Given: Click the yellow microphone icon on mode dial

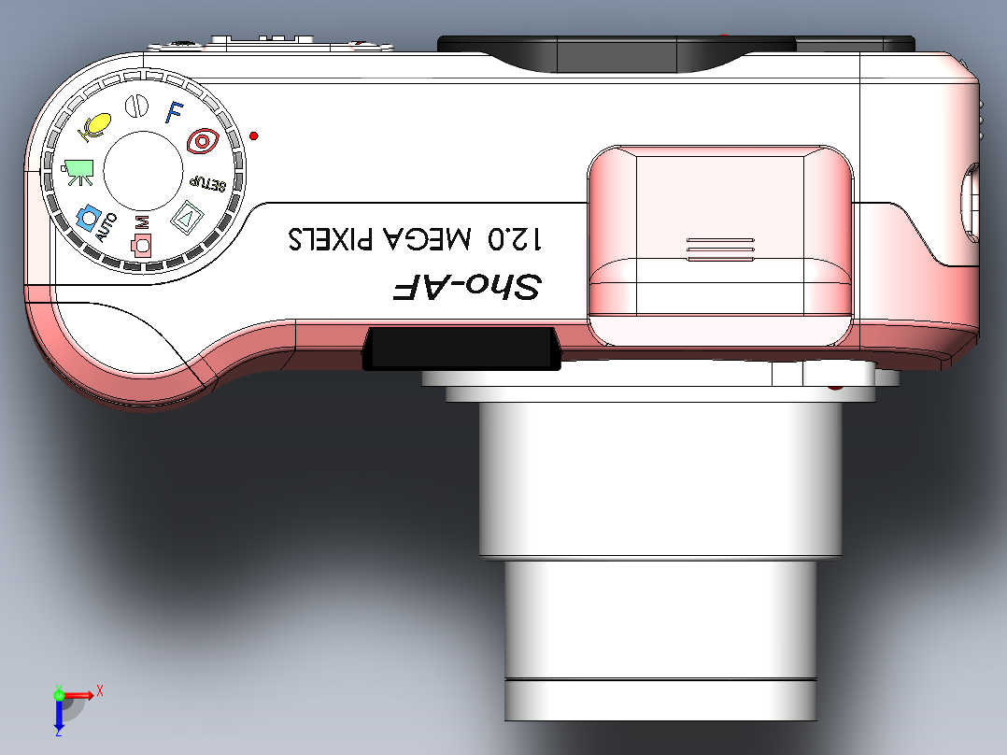Looking at the screenshot, I should [x=94, y=126].
